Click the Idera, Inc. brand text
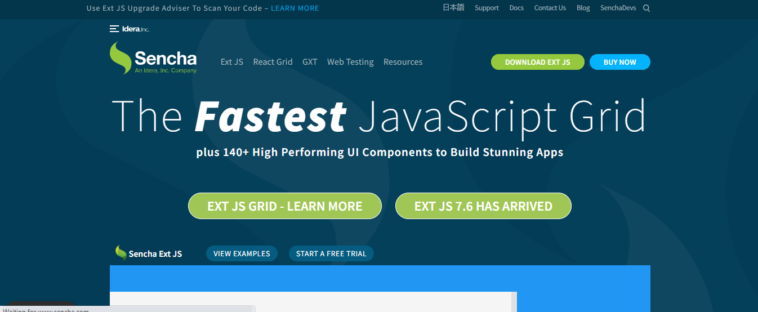This screenshot has height=312, width=758. [x=136, y=29]
